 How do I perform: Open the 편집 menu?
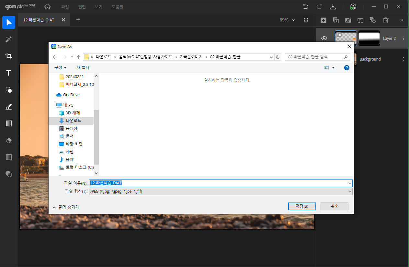click(x=82, y=7)
